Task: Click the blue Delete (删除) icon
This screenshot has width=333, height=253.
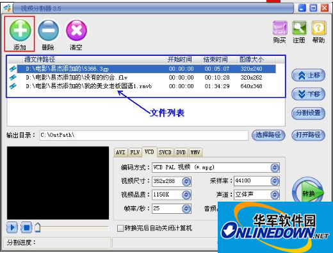Action: pyautogui.click(x=48, y=30)
